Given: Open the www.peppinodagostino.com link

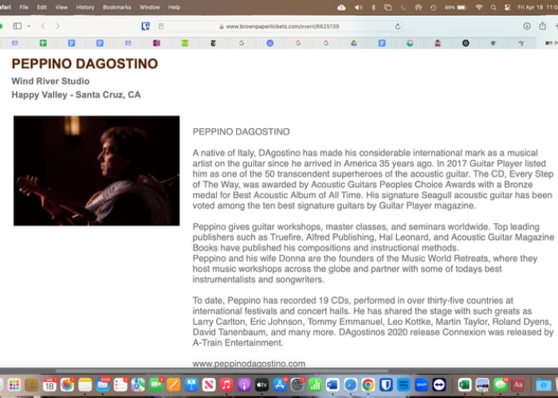Looking at the screenshot, I should [249, 364].
